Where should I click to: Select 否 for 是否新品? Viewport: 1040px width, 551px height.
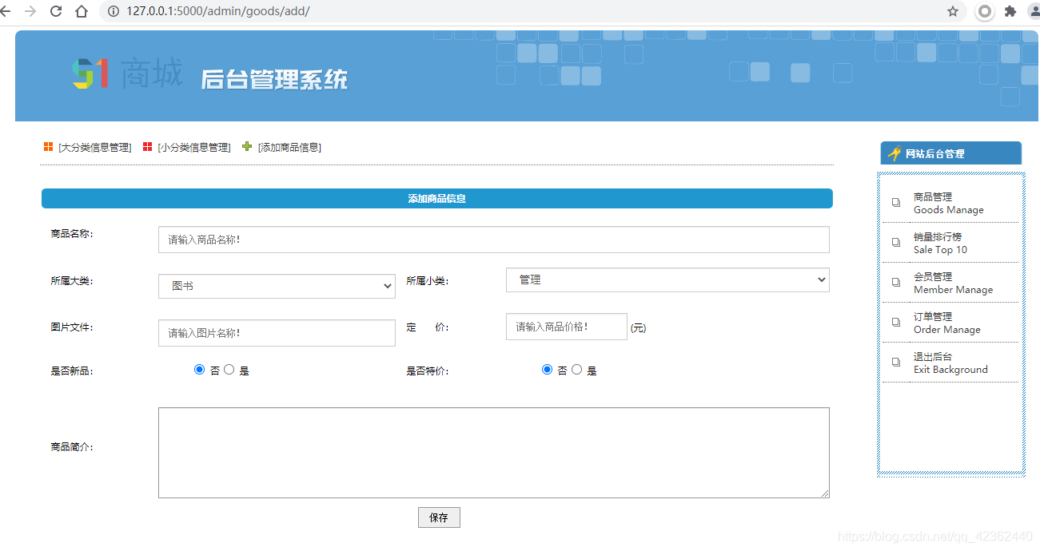(199, 370)
